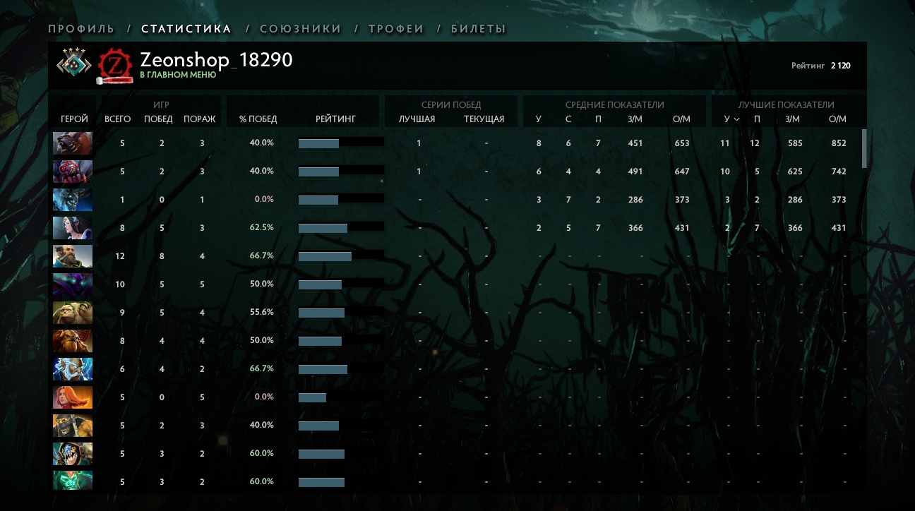Click the Ursa hero portrait
This screenshot has width=915, height=511.
click(x=73, y=143)
